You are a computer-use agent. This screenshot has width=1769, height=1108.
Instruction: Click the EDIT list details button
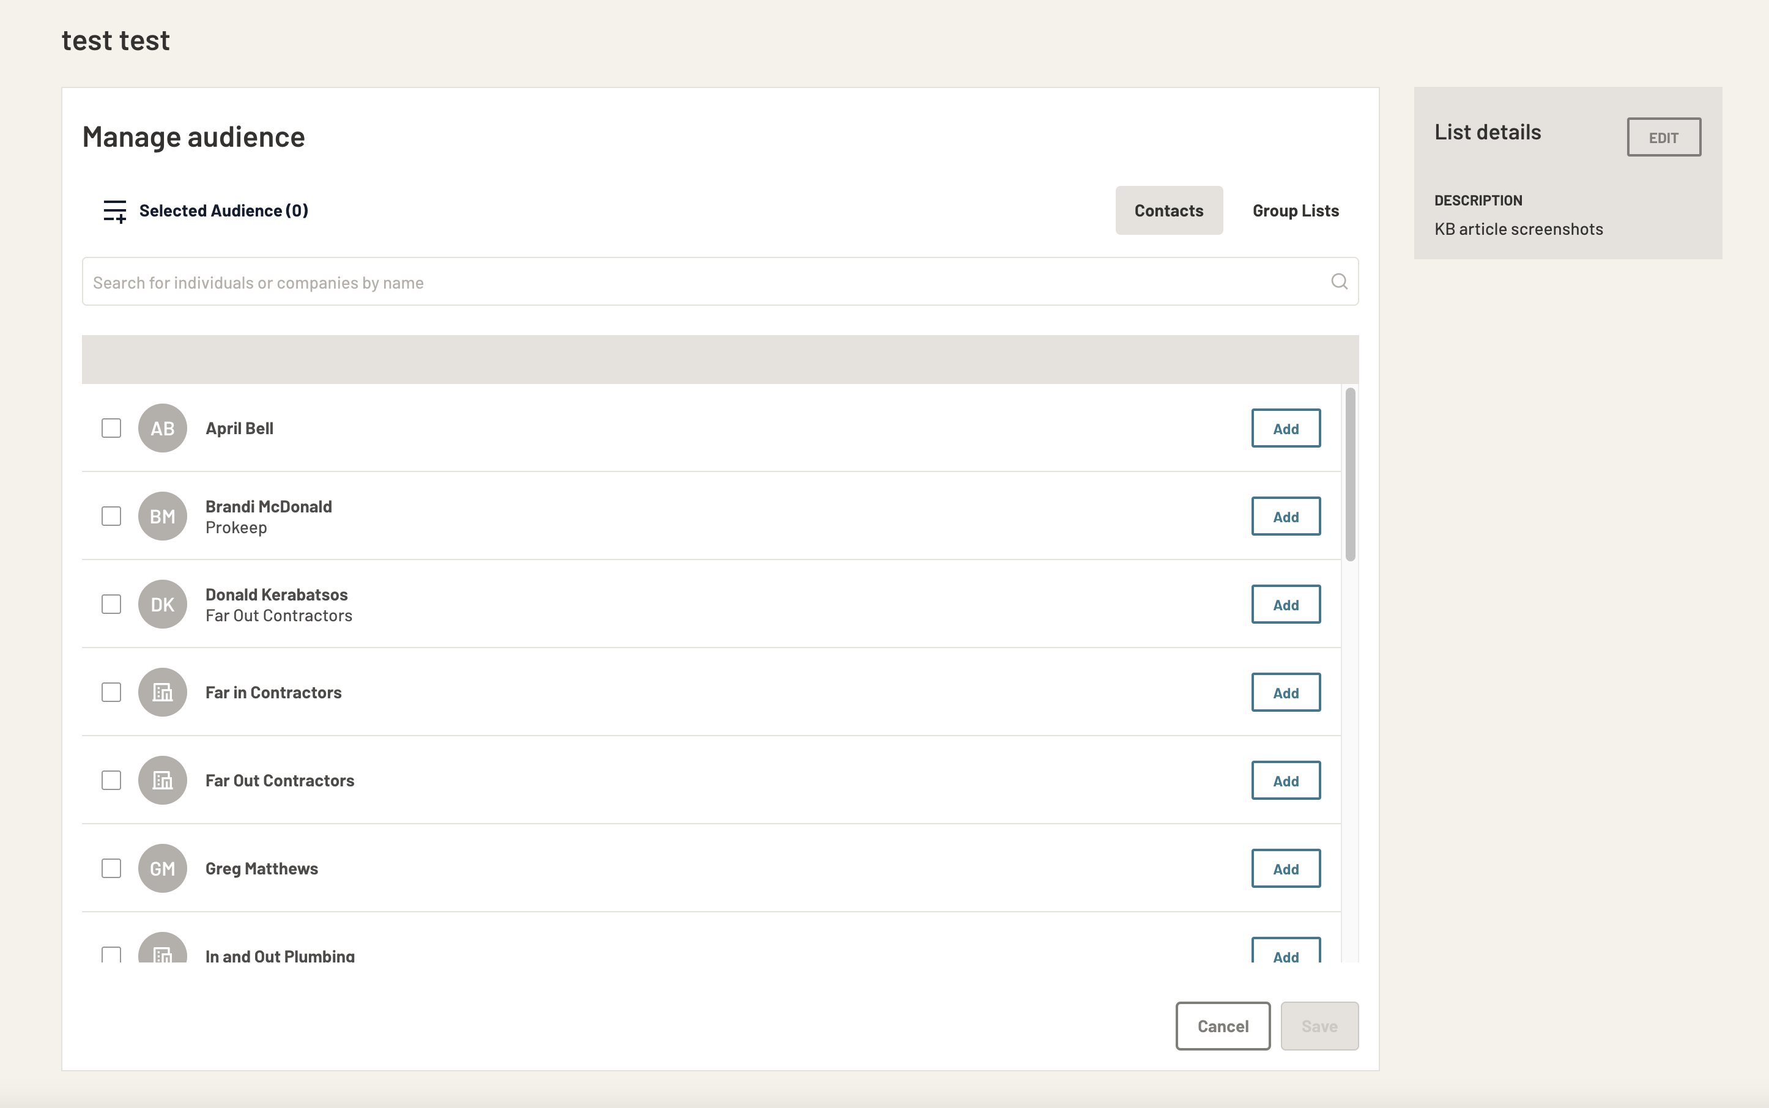(1663, 137)
